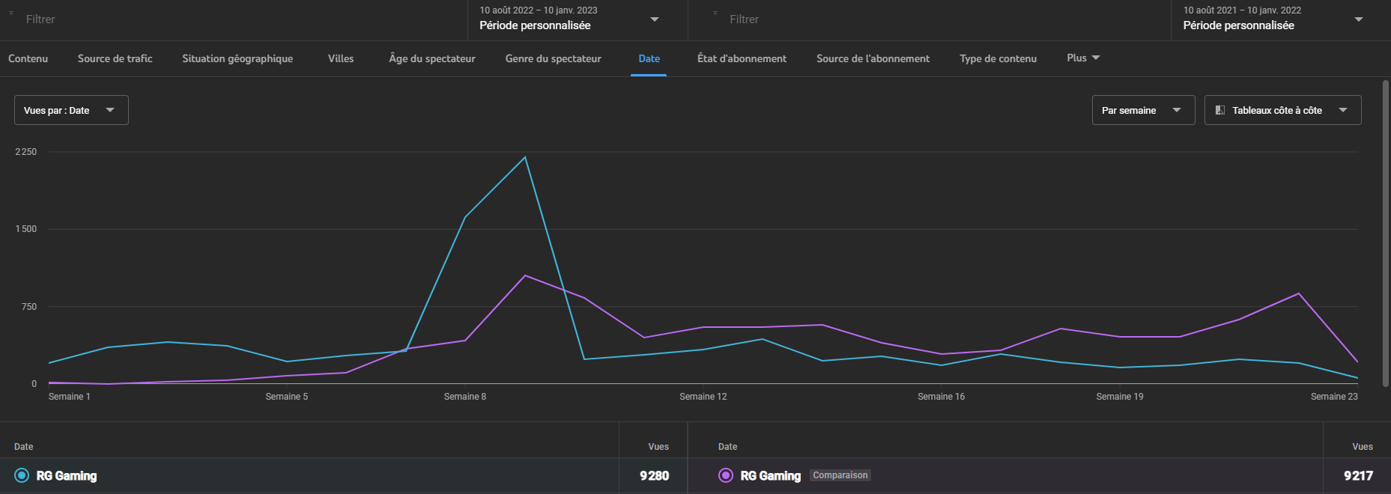Image resolution: width=1391 pixels, height=494 pixels.
Task: Click the Semaine 8 axis label
Action: (x=465, y=397)
